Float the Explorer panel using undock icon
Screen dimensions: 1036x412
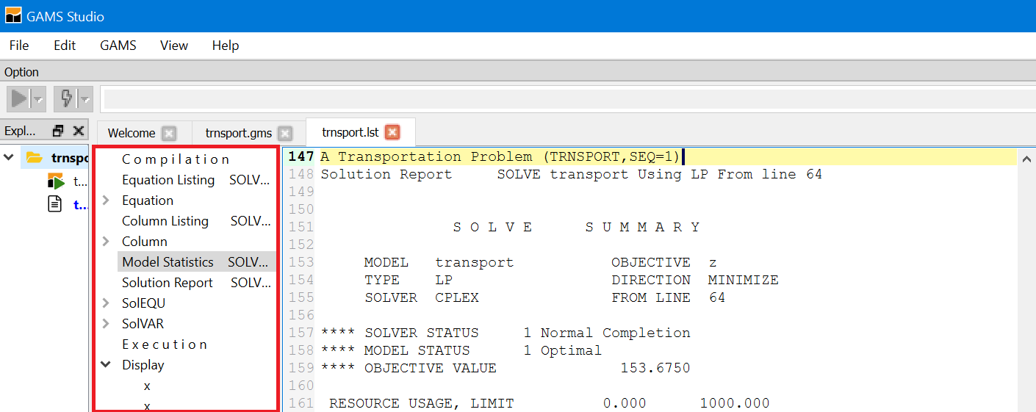coord(58,131)
